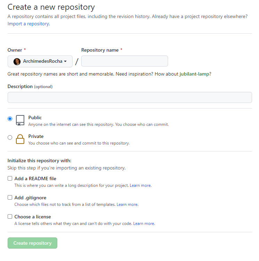This screenshot has width=259, height=261.
Task: Click the Add a README file label
Action: tap(35, 179)
